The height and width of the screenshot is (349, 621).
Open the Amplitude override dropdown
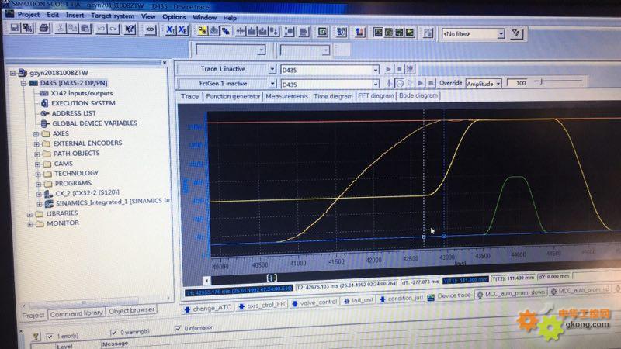tap(498, 84)
